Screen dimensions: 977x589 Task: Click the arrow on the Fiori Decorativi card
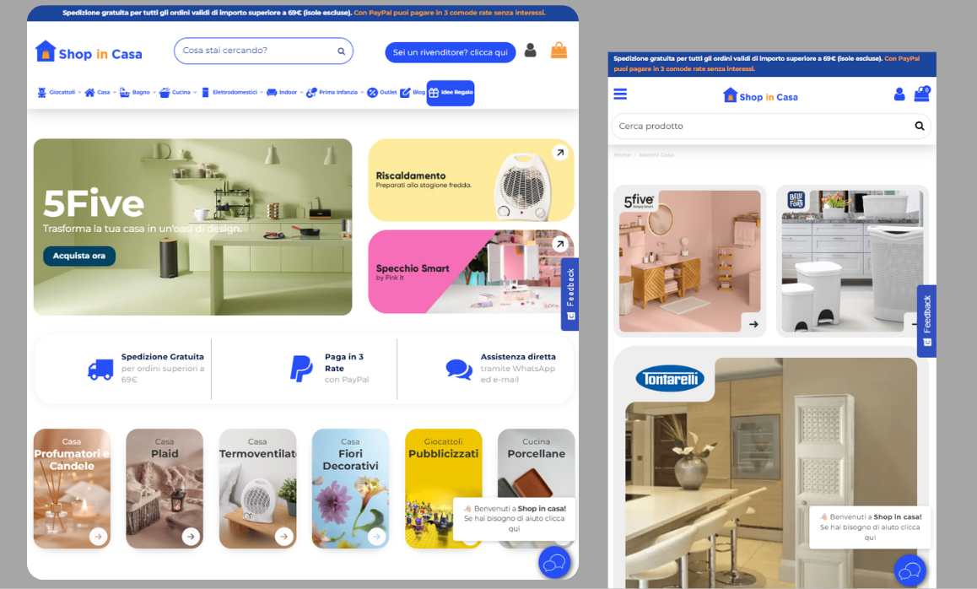[x=376, y=536]
